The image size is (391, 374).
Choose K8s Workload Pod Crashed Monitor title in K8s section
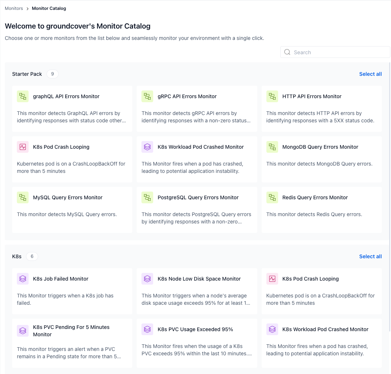(x=325, y=329)
